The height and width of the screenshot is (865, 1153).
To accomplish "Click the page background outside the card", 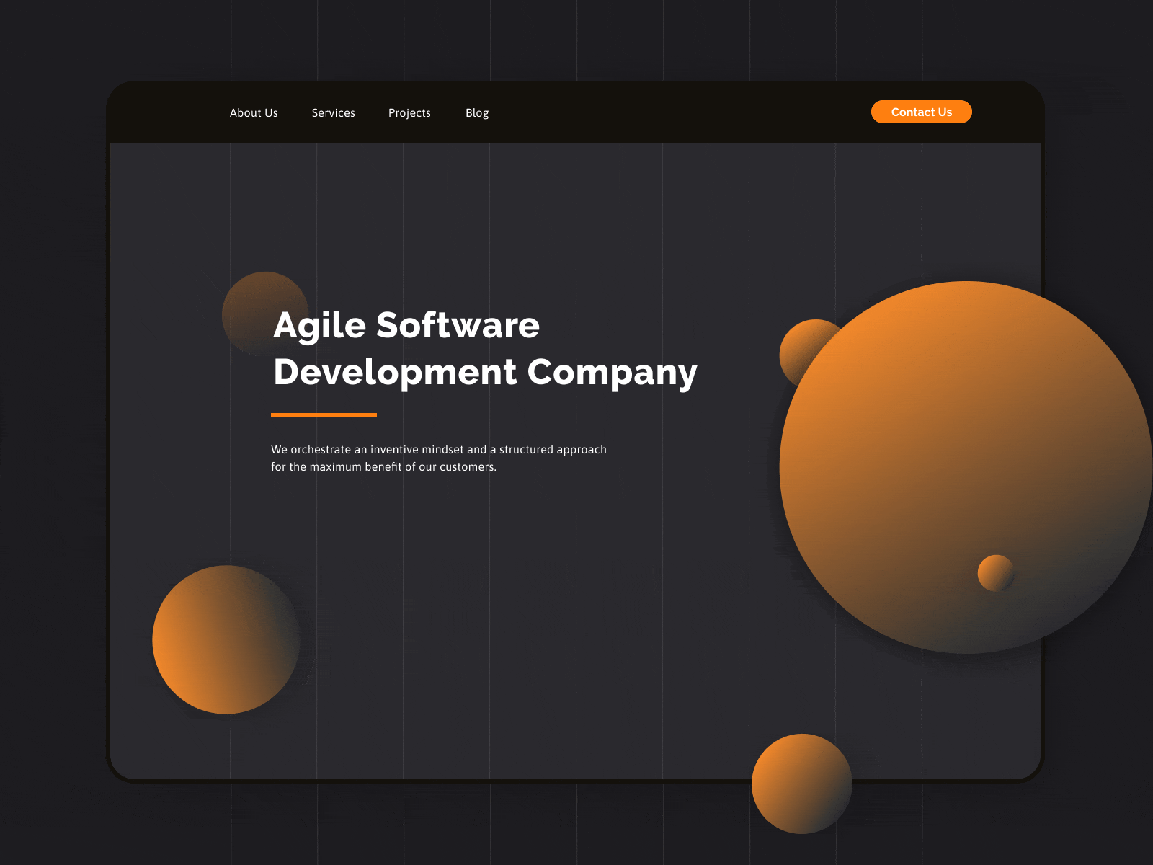I will coord(50,432).
